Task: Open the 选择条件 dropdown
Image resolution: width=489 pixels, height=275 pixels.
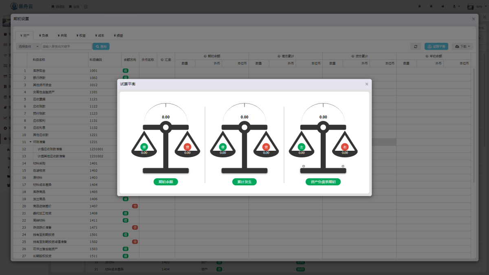Action: [28, 46]
